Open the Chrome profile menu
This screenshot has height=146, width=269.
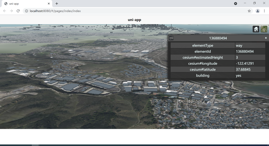(x=258, y=11)
